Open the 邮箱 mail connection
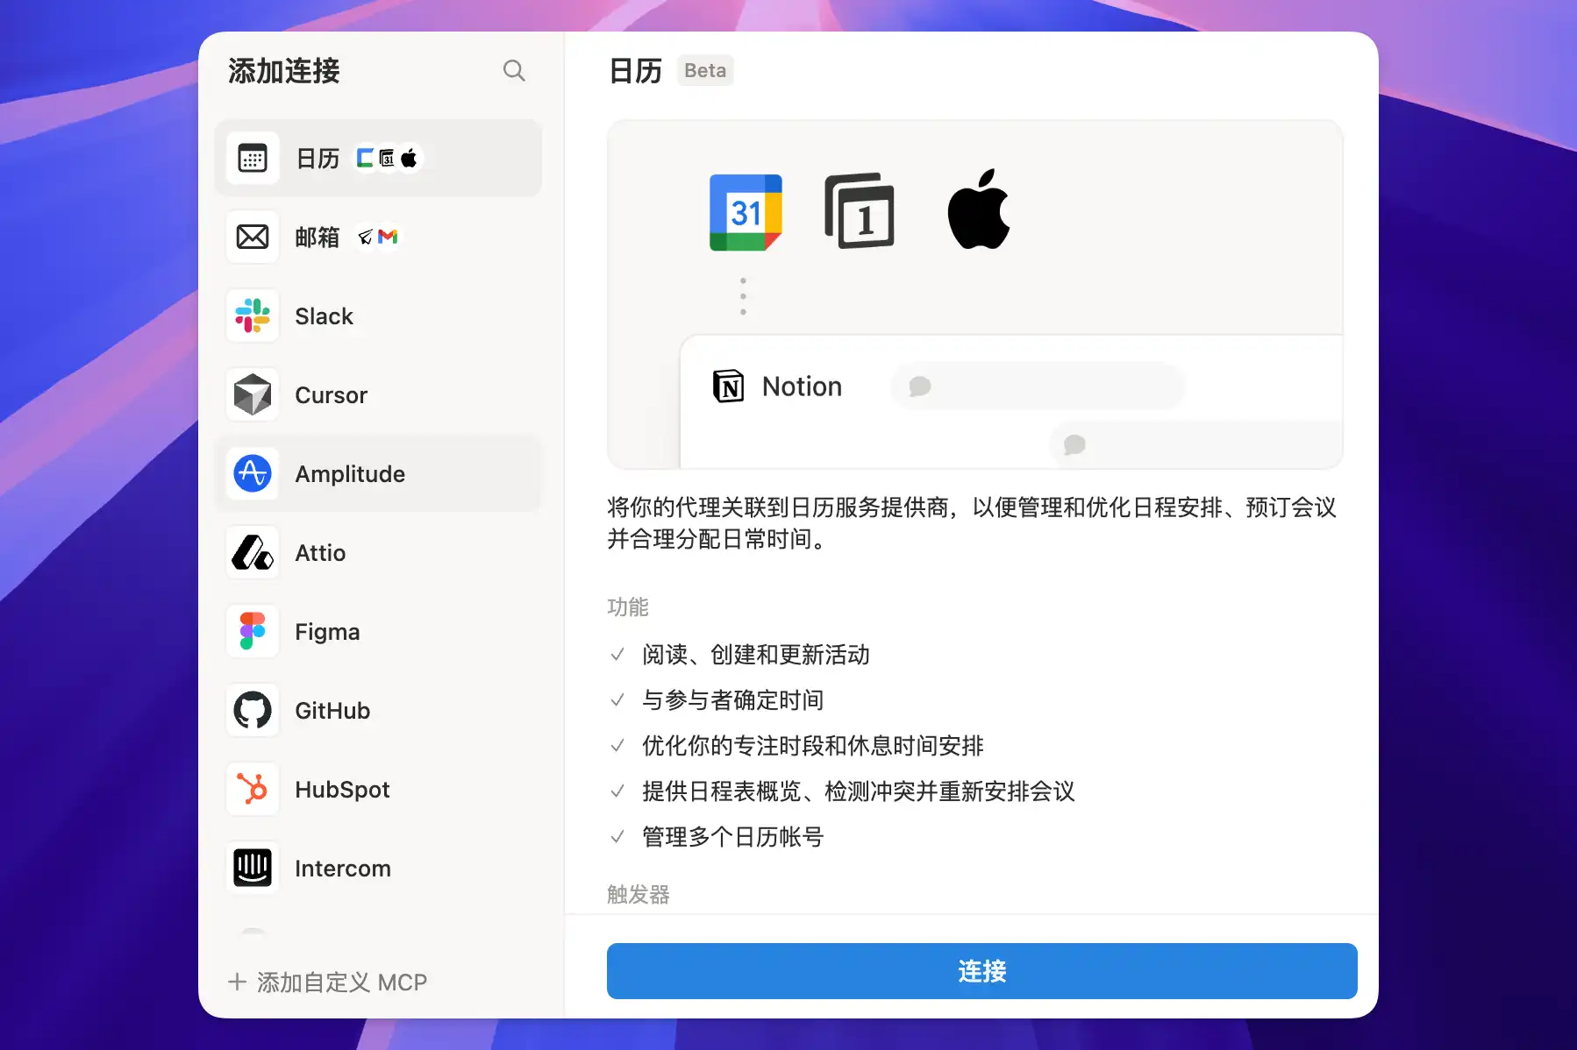The height and width of the screenshot is (1050, 1577). (318, 238)
